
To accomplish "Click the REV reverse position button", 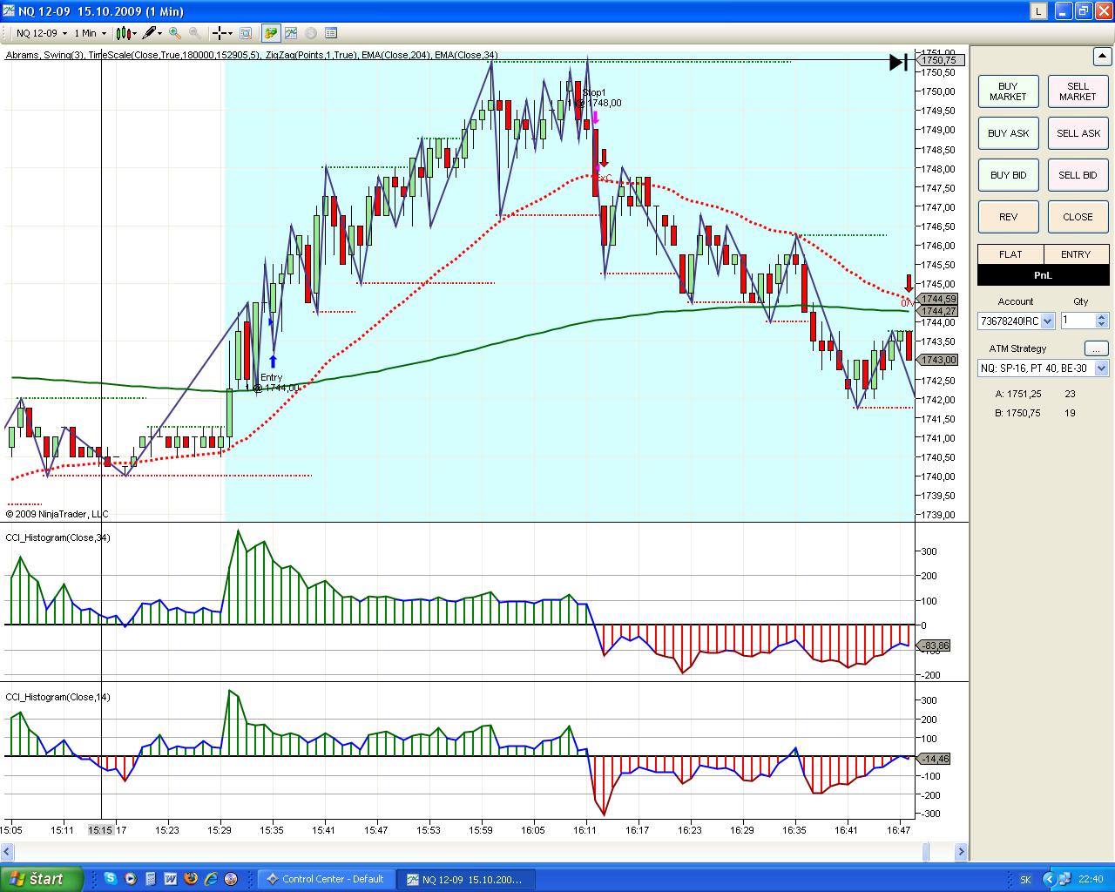I will tap(1008, 217).
